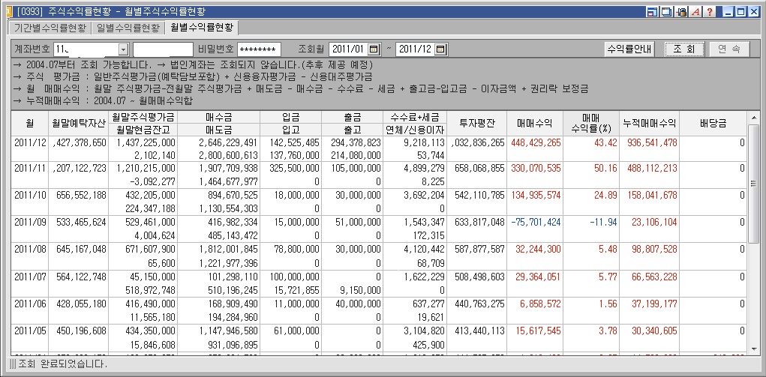Click the 매매수익 column header
Viewport: 766px width, 377px height.
(535, 124)
